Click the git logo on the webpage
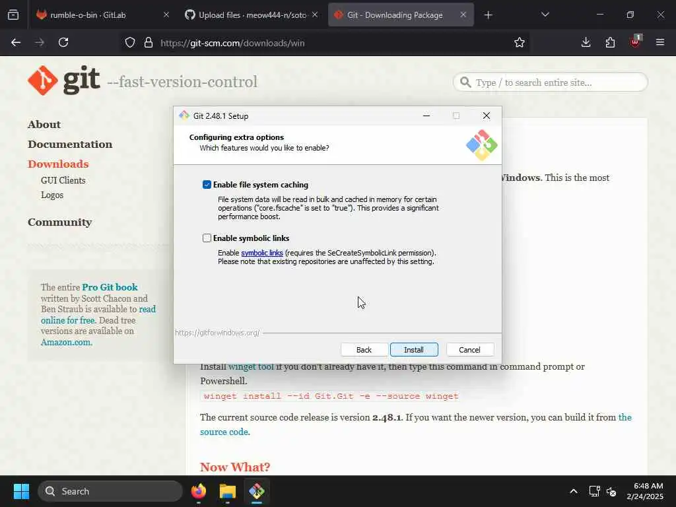 pos(64,81)
